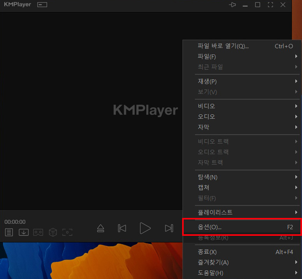
Task: Choose 파일 바로 열기(Q)... menu entry
Action: coord(242,46)
